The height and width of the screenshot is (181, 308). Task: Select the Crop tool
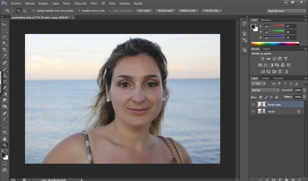point(5,50)
